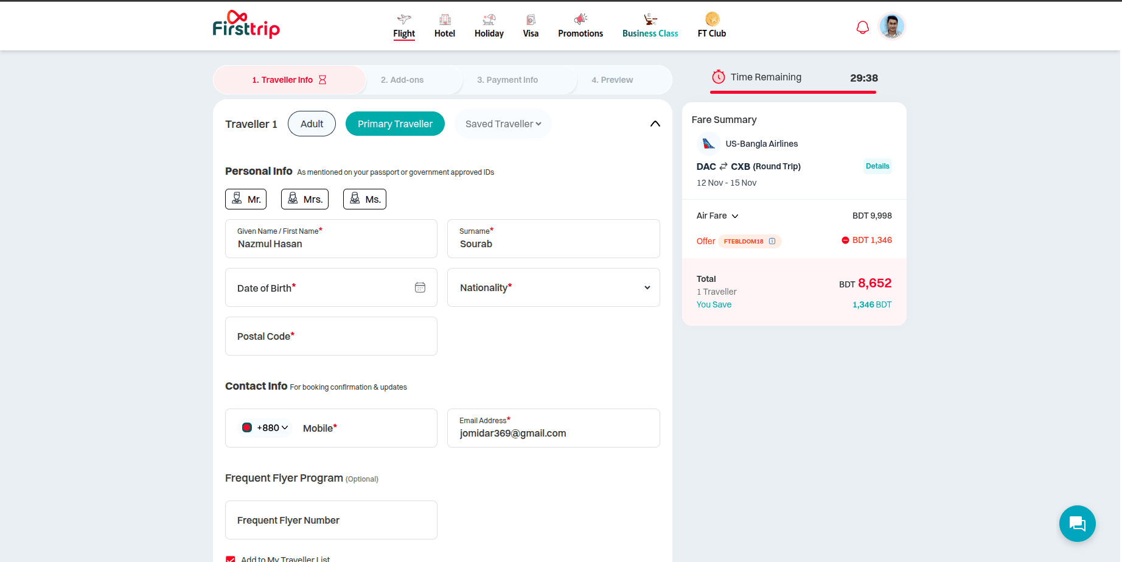Click the Details link in Fare Summary
1122x562 pixels.
tap(877, 166)
